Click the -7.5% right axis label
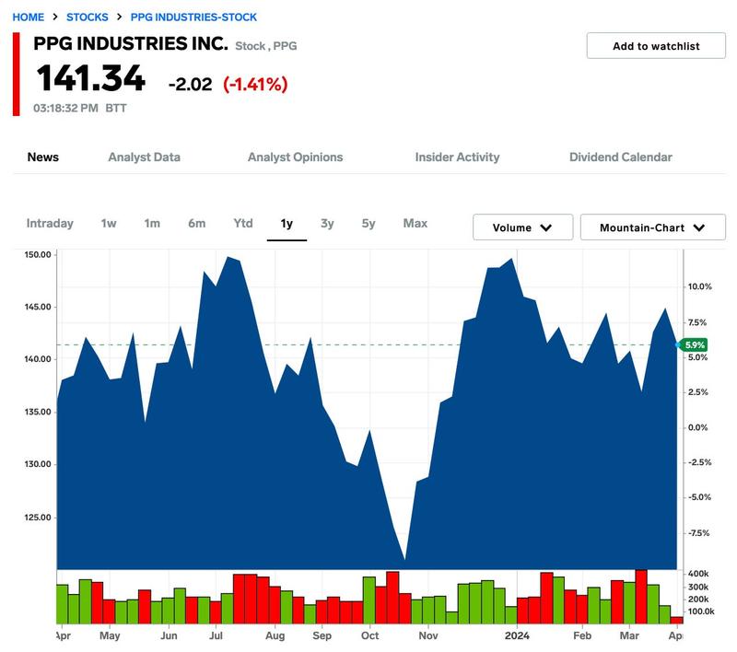Image resolution: width=737 pixels, height=652 pixels. pos(699,532)
